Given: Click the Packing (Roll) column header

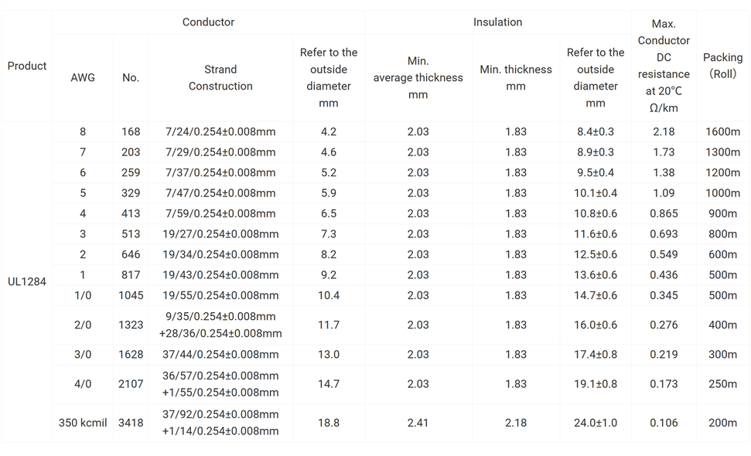Looking at the screenshot, I should [x=722, y=66].
